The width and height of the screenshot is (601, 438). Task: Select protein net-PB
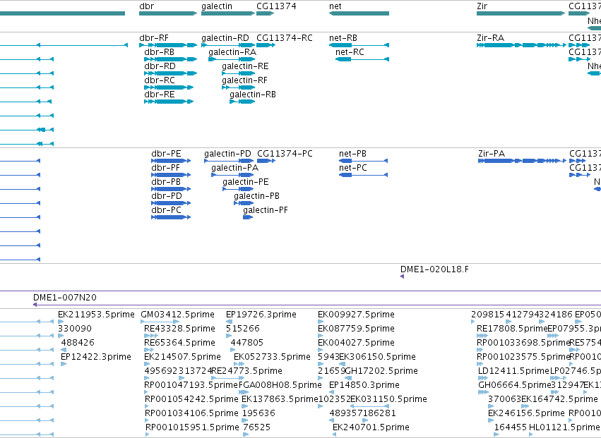[364, 161]
